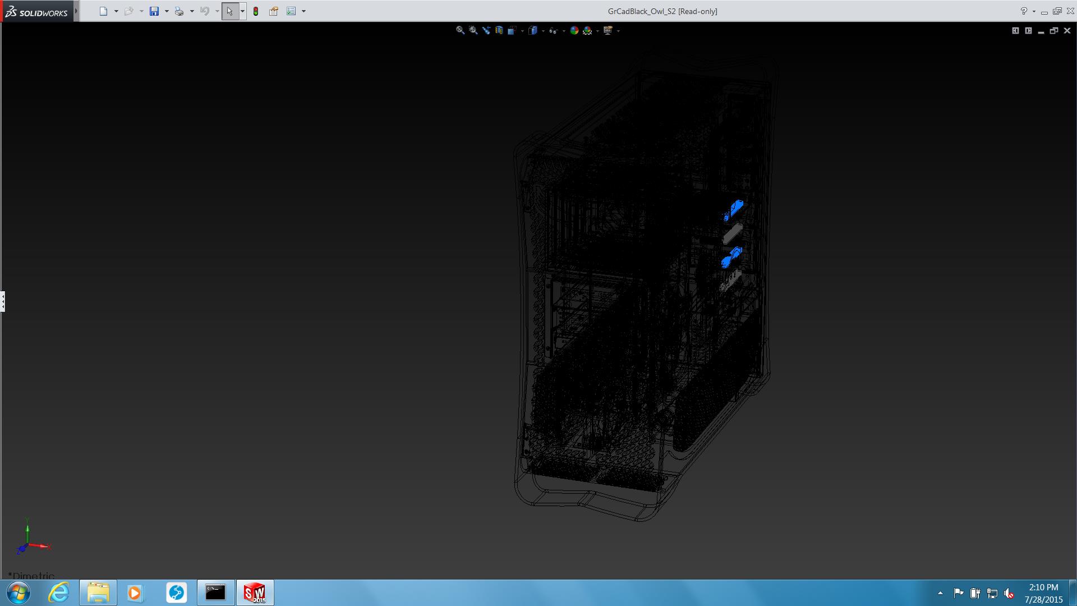Expand the Hide/Show Items glasses dropdown
The image size is (1077, 606).
[563, 31]
